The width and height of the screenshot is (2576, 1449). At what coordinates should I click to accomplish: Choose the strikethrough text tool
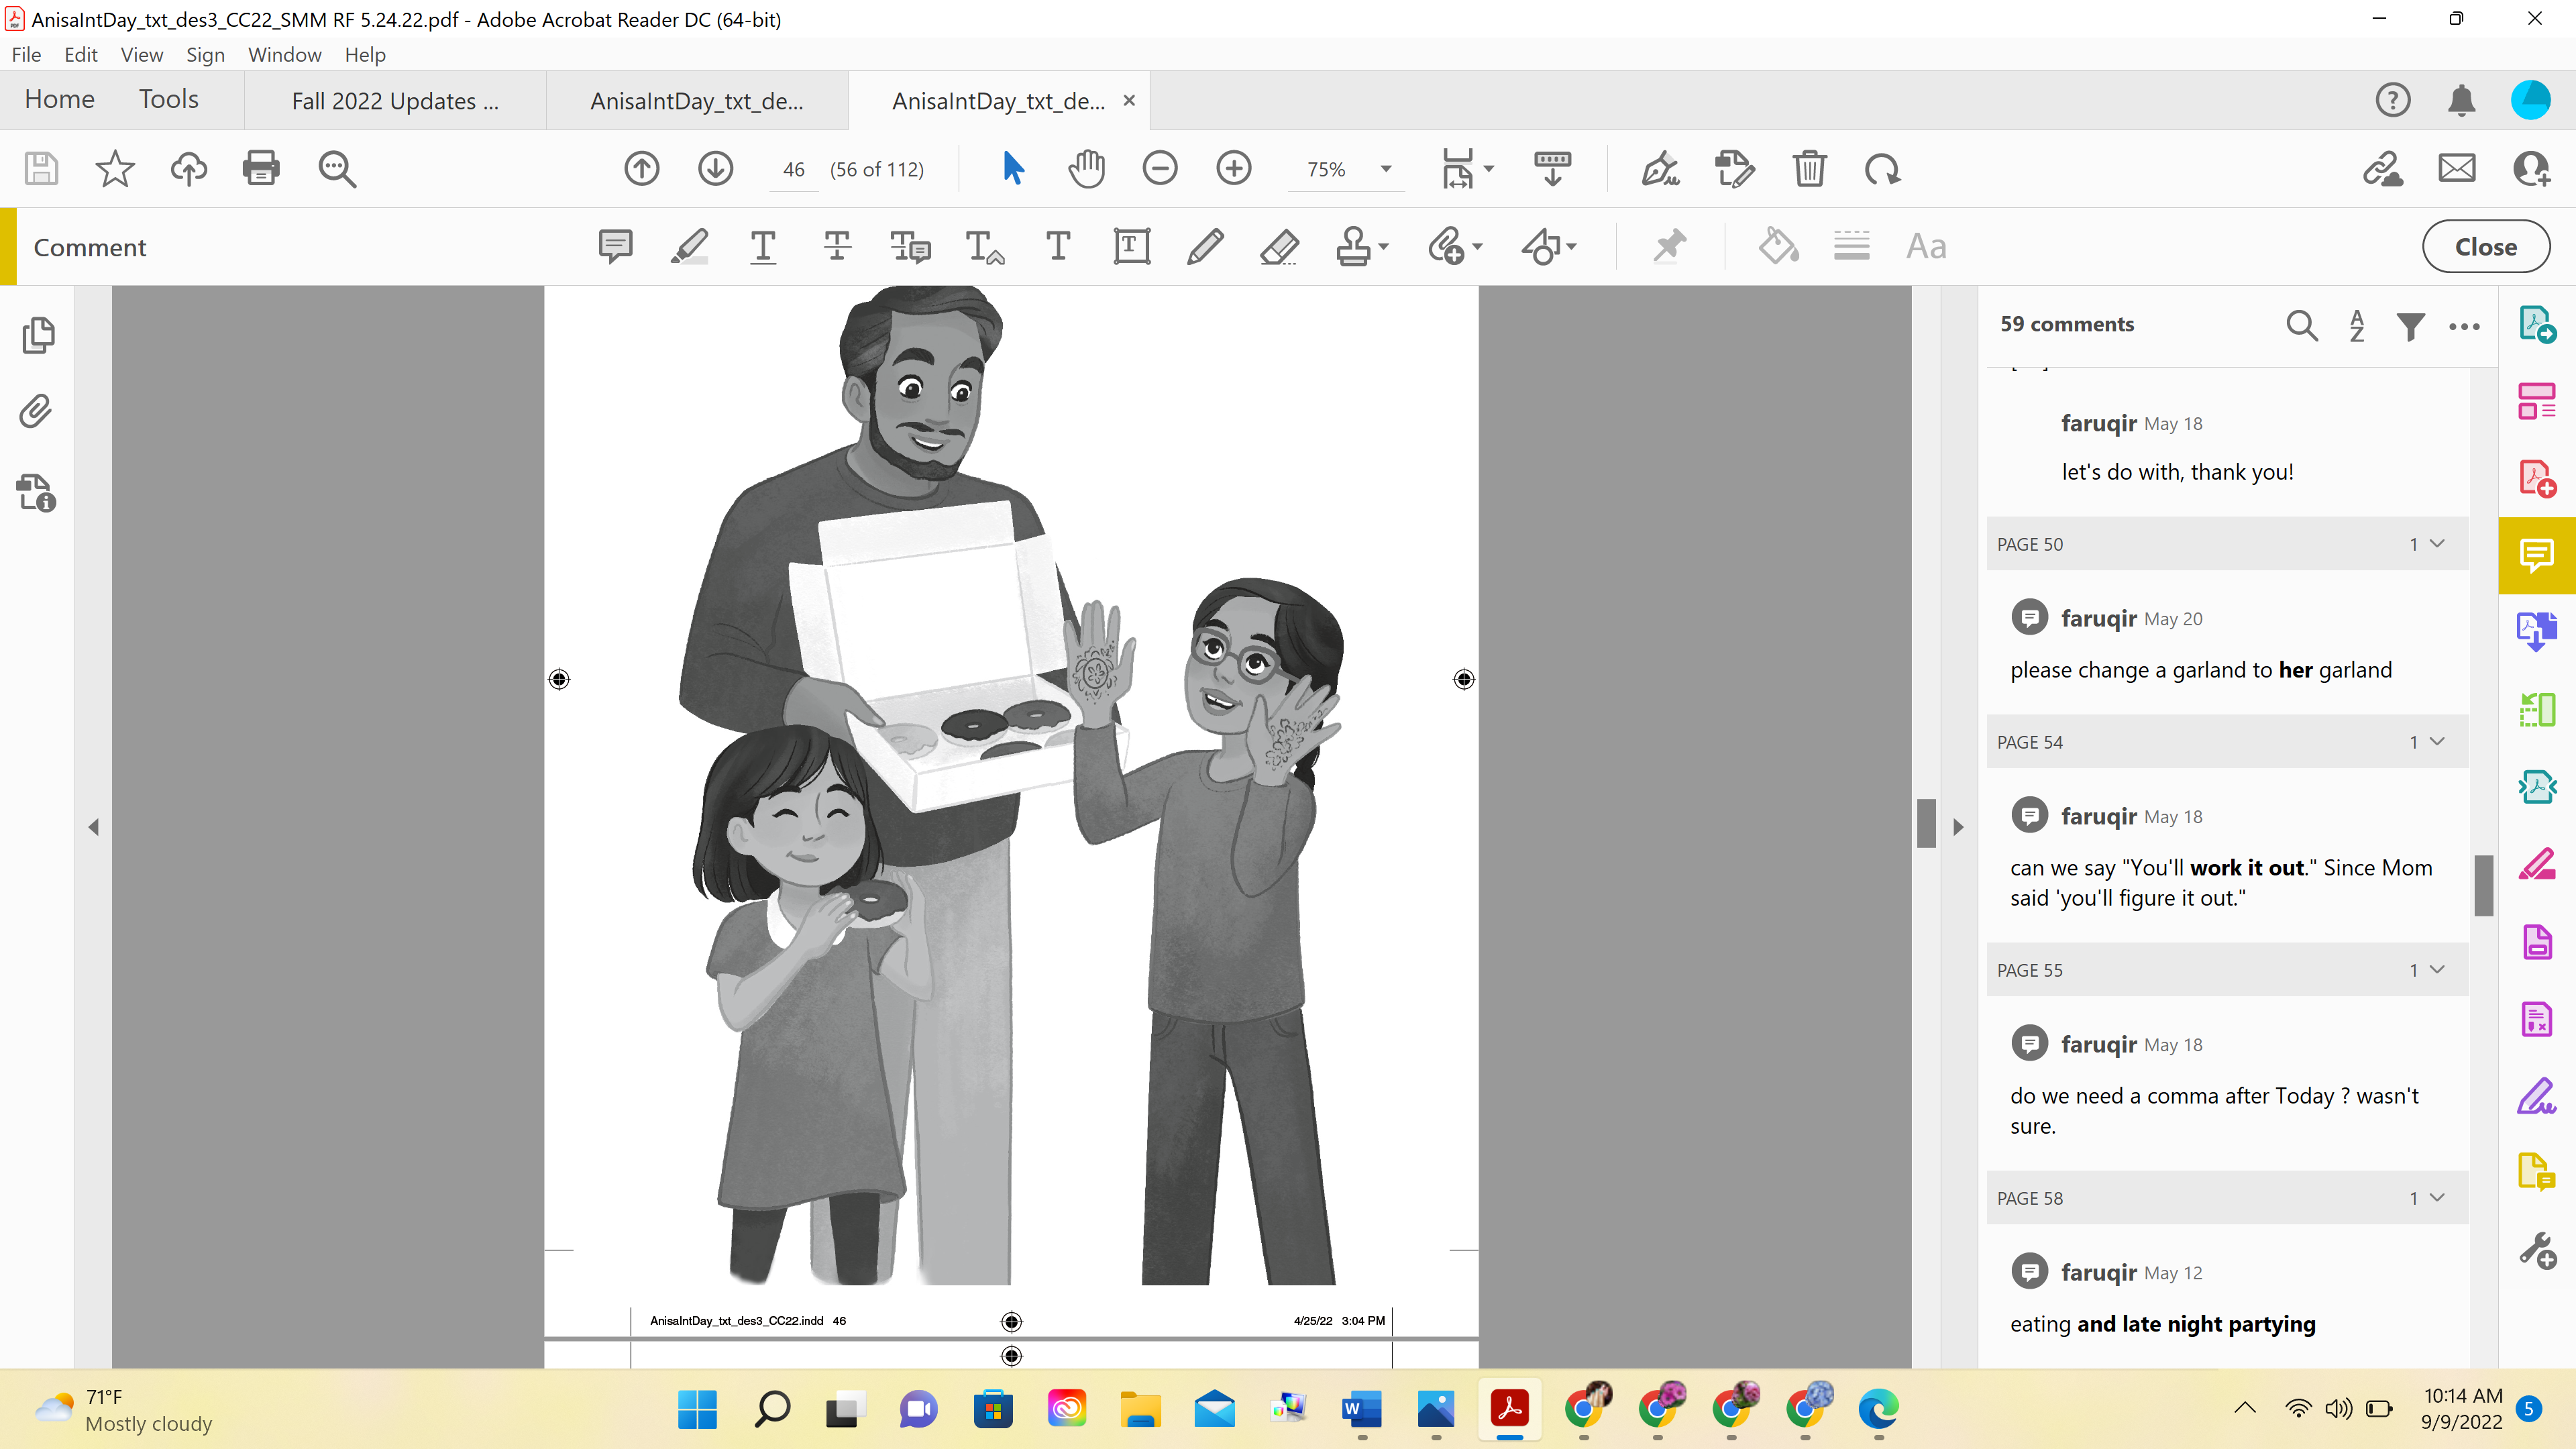(x=837, y=246)
